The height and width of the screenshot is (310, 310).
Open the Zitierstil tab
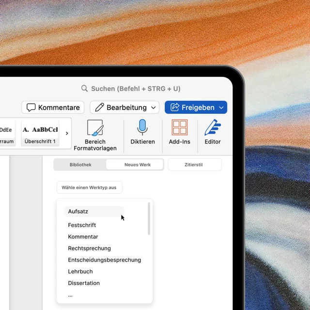pyautogui.click(x=194, y=165)
